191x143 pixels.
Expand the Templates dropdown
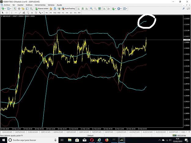pos(127,9)
